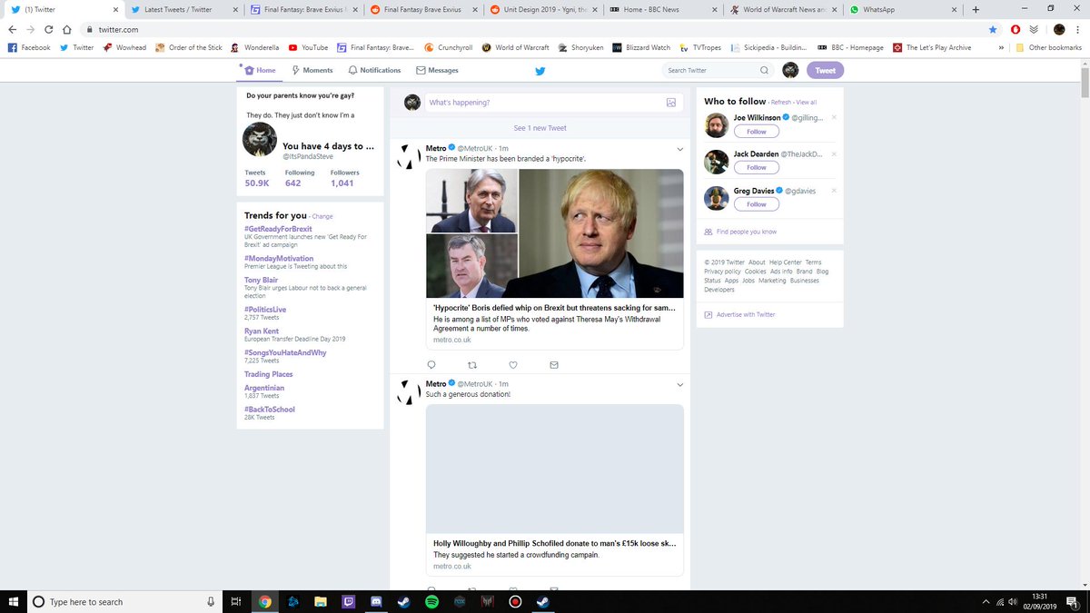Open Advertise with Twitter link
Image resolution: width=1090 pixels, height=613 pixels.
[x=746, y=314]
